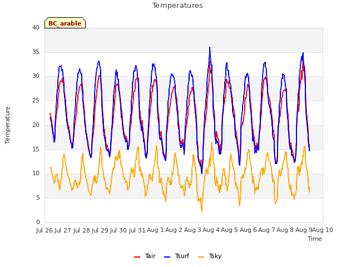356x267 pixels.
Task: Toggle the Tair series in the legend
Action: point(145,256)
